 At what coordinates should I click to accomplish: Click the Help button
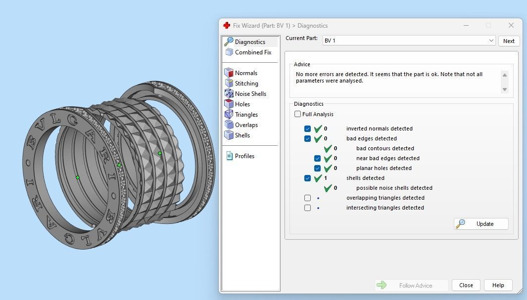498,285
